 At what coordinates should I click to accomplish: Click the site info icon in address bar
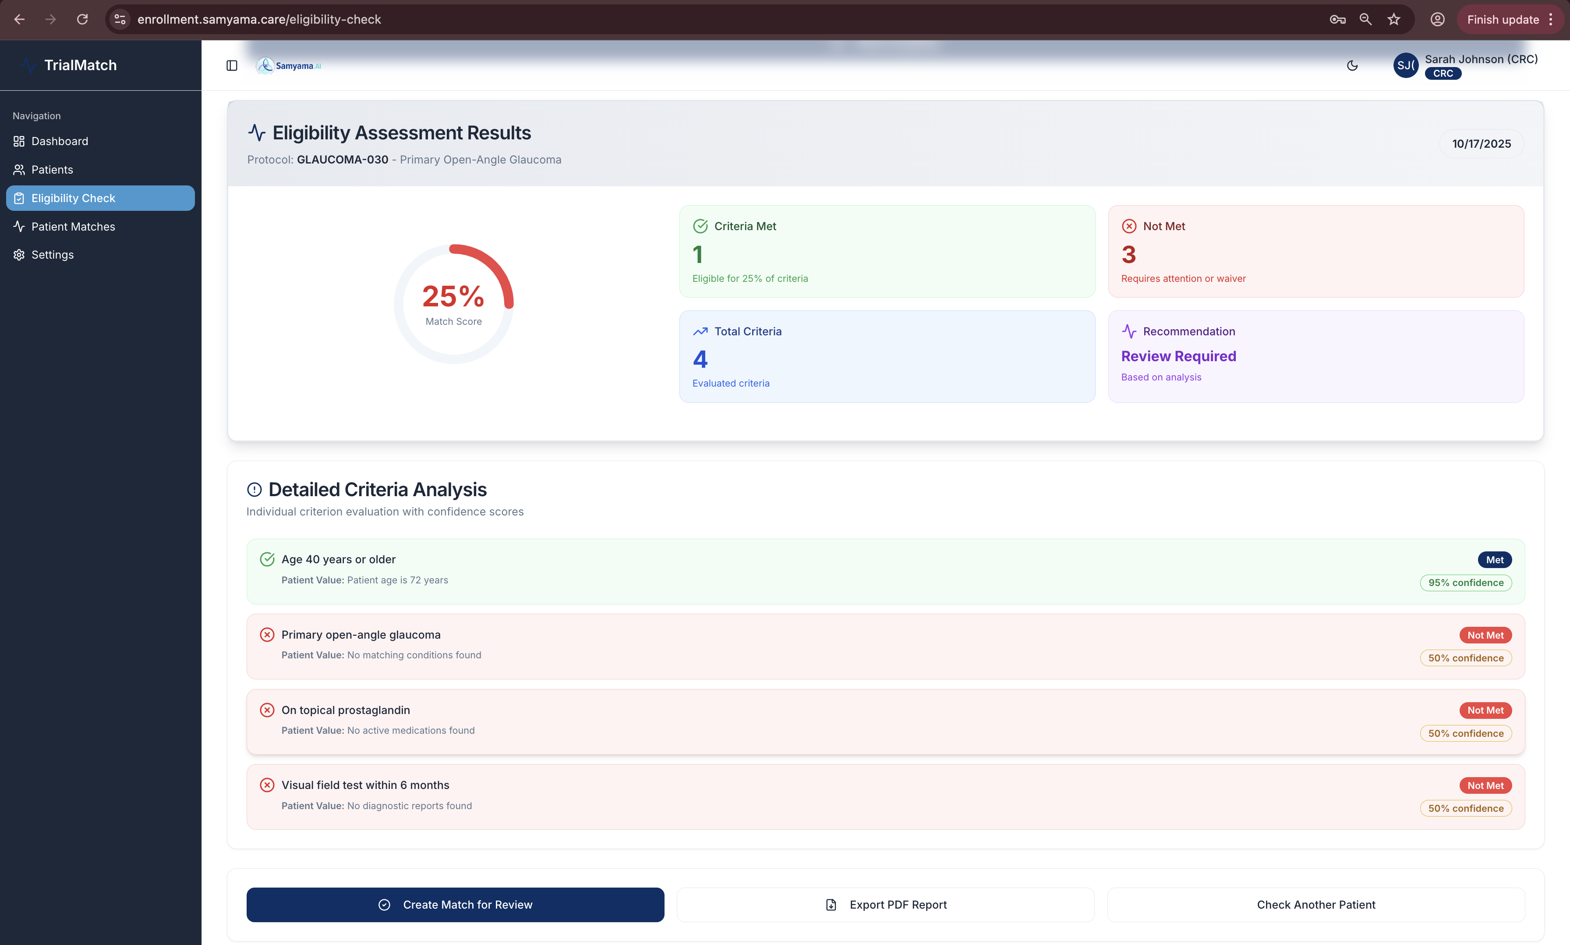(120, 19)
